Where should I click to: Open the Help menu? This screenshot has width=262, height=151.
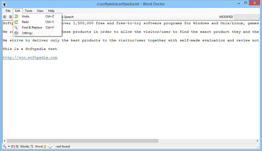point(51,11)
